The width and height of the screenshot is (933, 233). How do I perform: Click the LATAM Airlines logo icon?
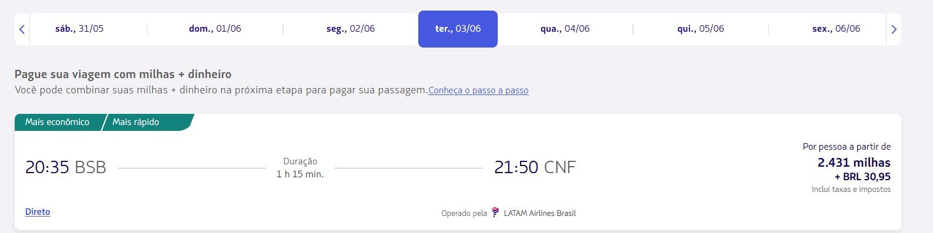[x=495, y=212]
